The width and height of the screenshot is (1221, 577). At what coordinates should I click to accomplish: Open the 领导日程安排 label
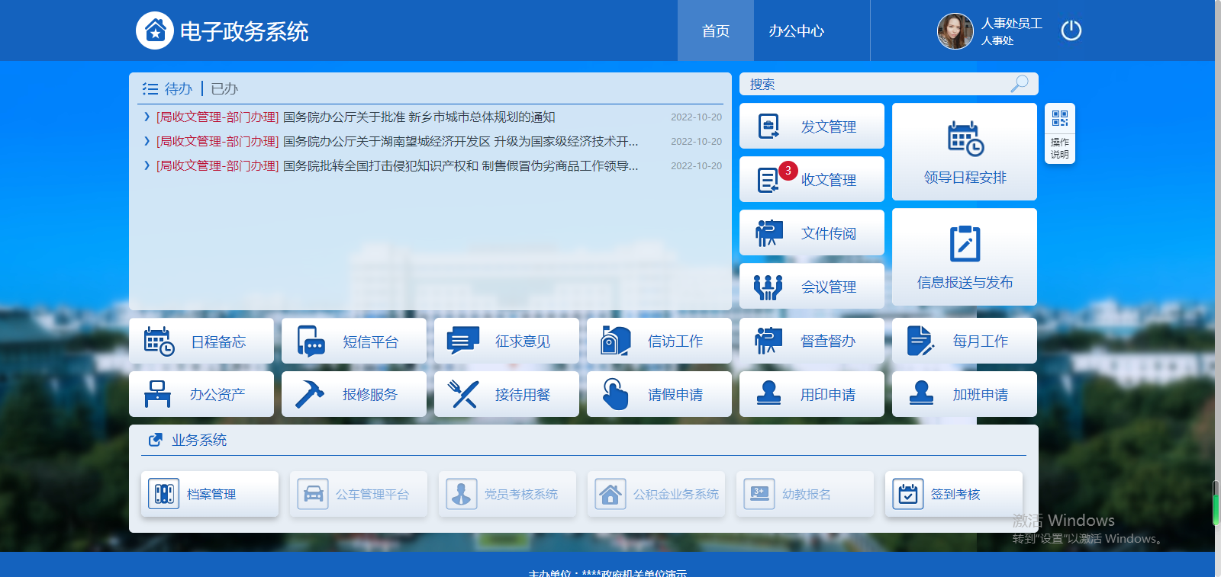965,177
